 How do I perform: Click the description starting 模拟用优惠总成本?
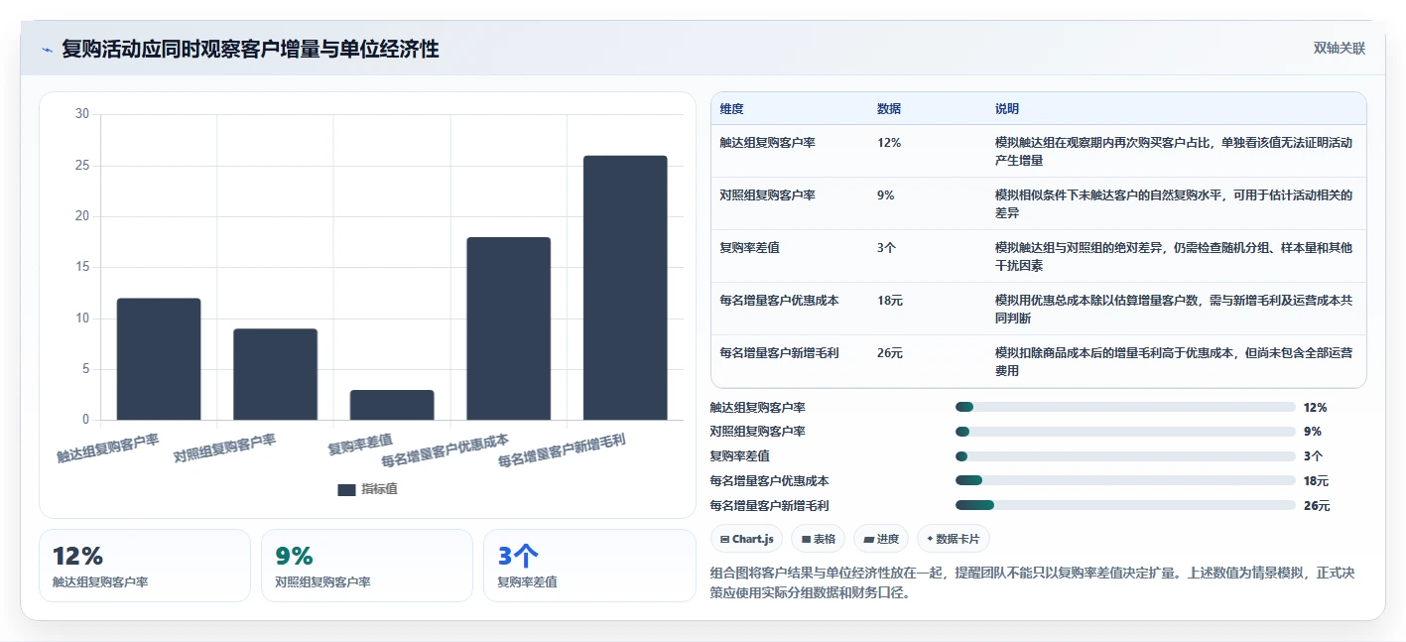point(1174,309)
